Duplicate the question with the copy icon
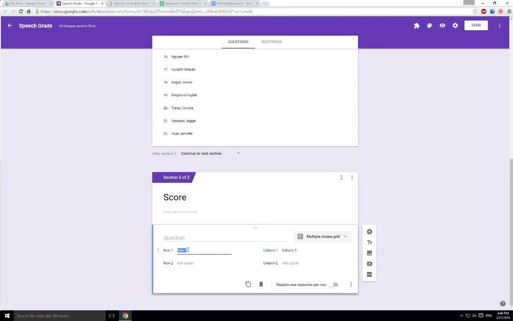Screen dimensions: 513x321 (x=248, y=284)
